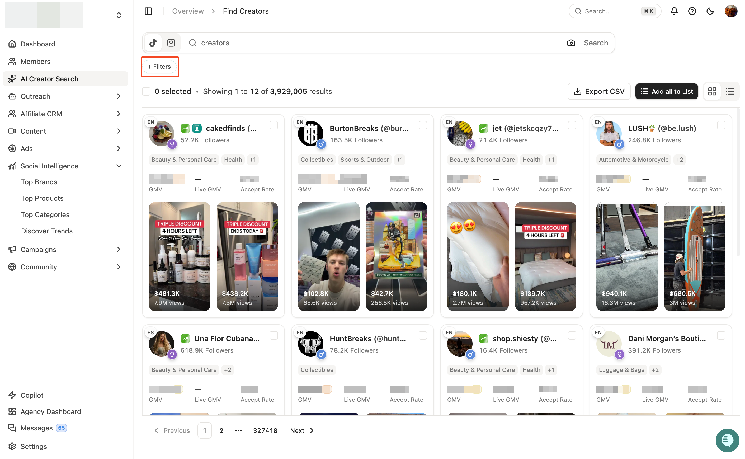Collapse the Social Intelligence menu
The image size is (745, 459).
[119, 166]
